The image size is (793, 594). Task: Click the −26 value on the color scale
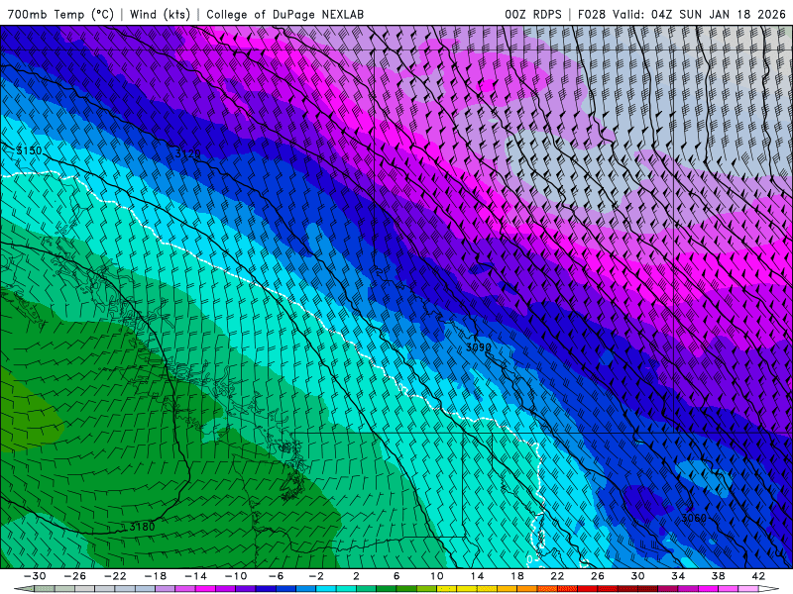click(x=75, y=576)
